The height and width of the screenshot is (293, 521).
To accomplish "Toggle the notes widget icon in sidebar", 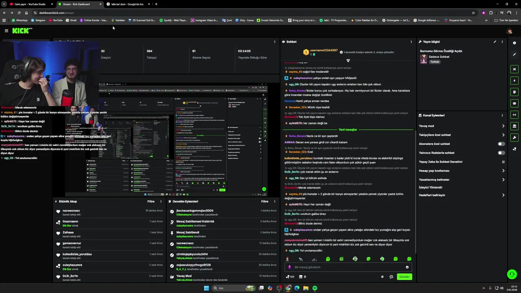I will click(514, 92).
